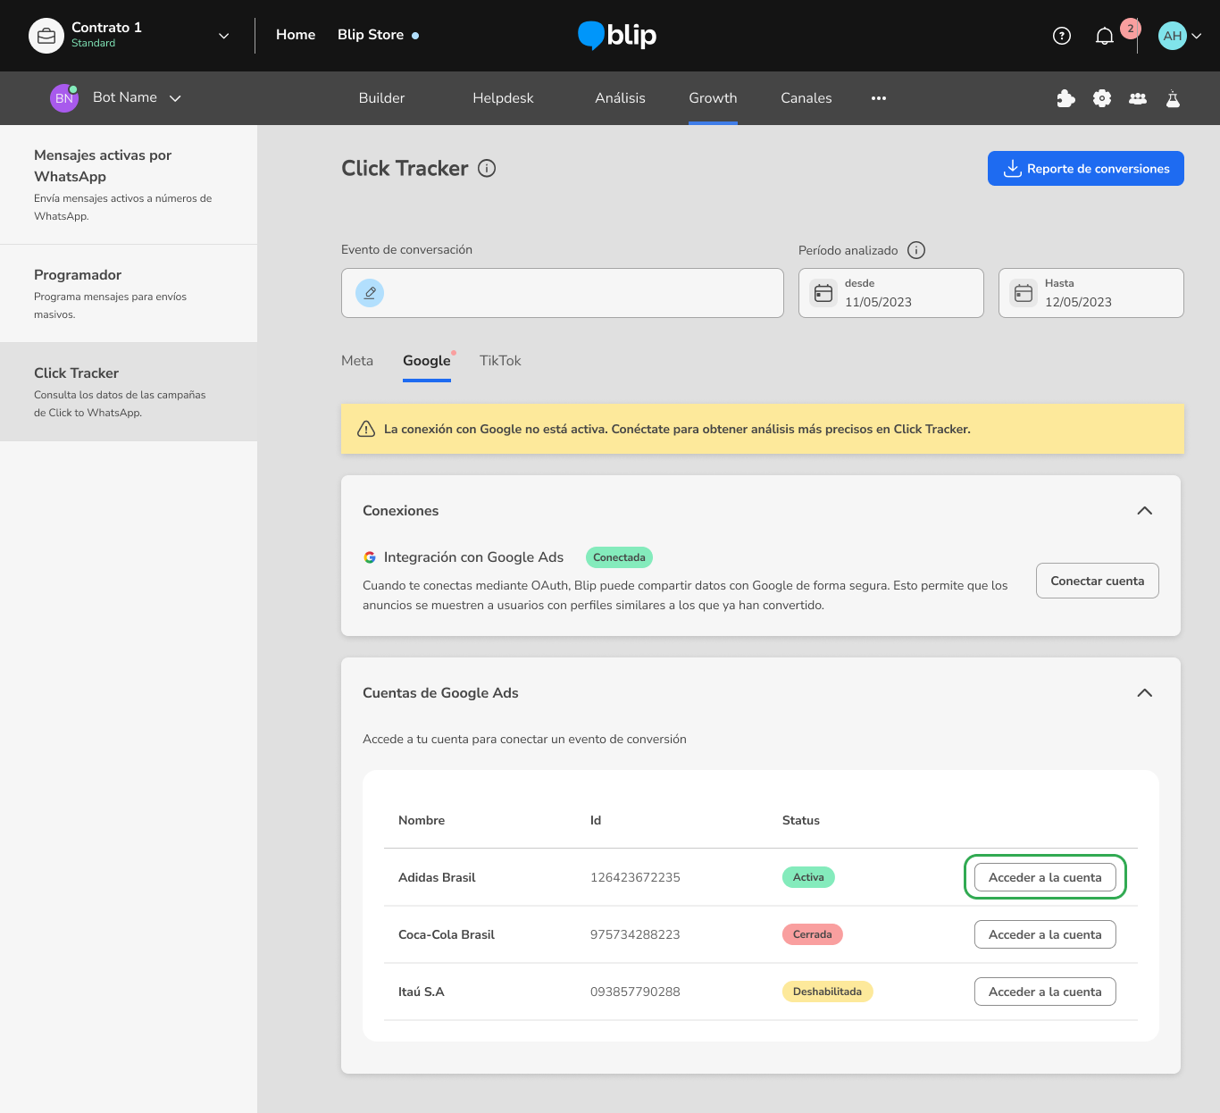Open the notifications bell
The image size is (1220, 1113).
(1105, 36)
